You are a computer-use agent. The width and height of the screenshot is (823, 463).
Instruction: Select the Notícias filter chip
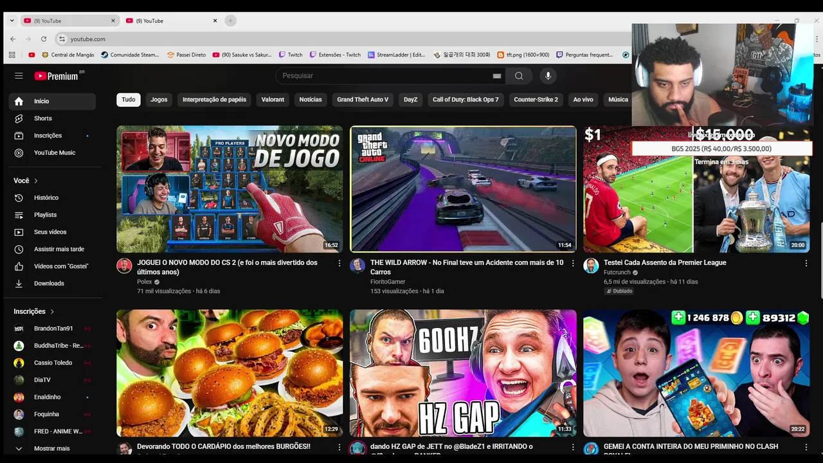pyautogui.click(x=311, y=100)
